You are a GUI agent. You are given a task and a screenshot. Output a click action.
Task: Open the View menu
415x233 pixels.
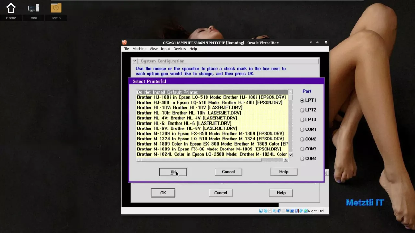tap(153, 49)
